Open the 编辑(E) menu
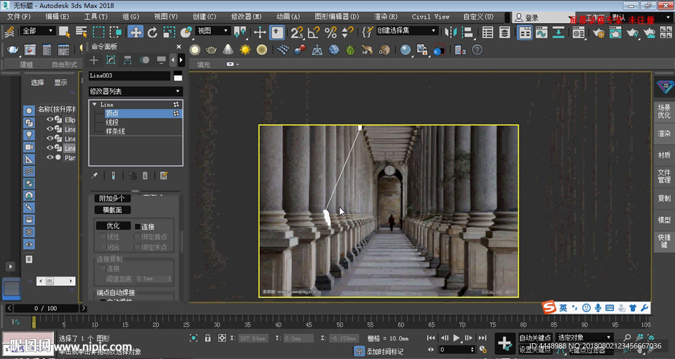The height and width of the screenshot is (359, 675). click(57, 16)
